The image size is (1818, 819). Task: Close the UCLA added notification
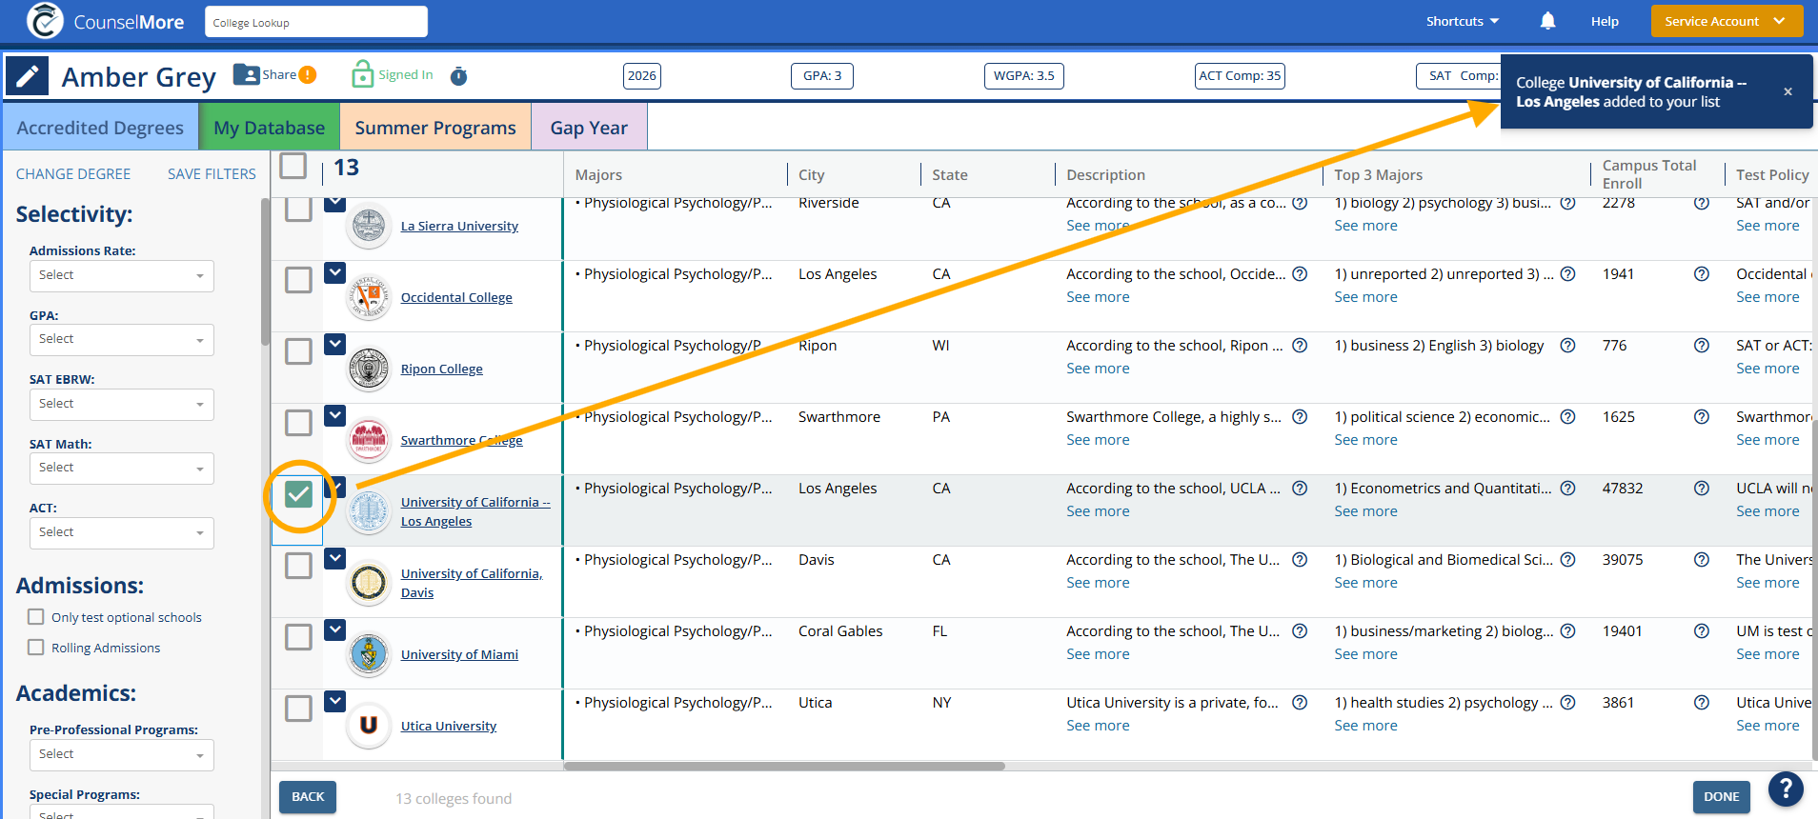pyautogui.click(x=1788, y=91)
